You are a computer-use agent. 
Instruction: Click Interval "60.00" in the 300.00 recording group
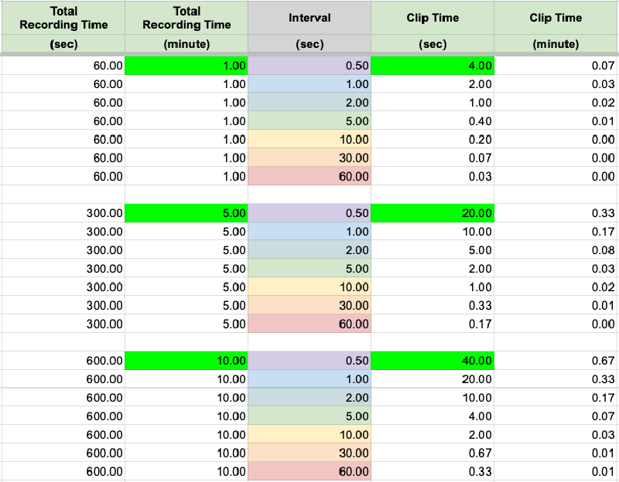[309, 324]
